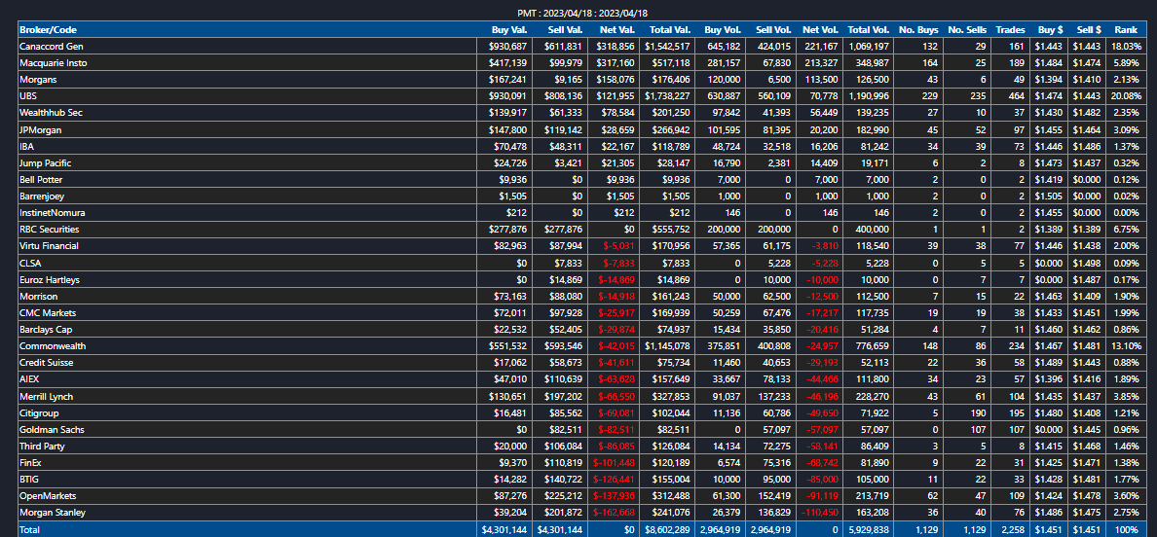Click the Third Party broker name
This screenshot has width=1157, height=537.
43,446
